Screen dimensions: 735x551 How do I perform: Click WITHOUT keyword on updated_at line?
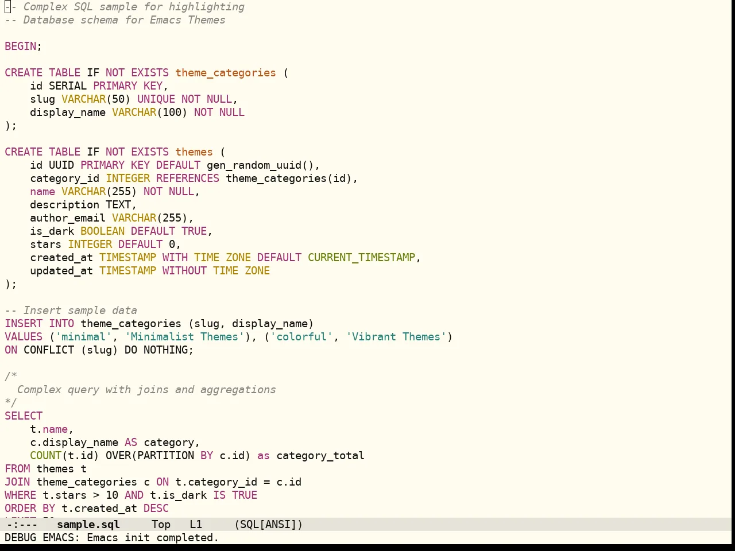point(184,271)
